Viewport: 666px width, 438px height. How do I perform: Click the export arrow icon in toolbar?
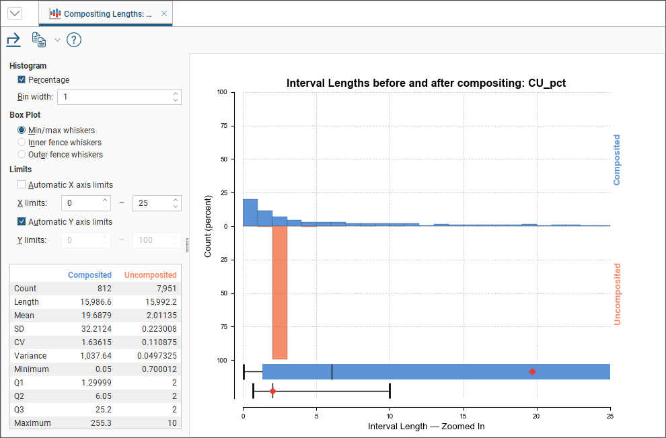[x=13, y=40]
